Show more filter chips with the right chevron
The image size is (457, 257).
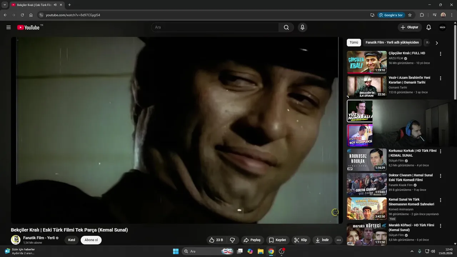(x=436, y=43)
